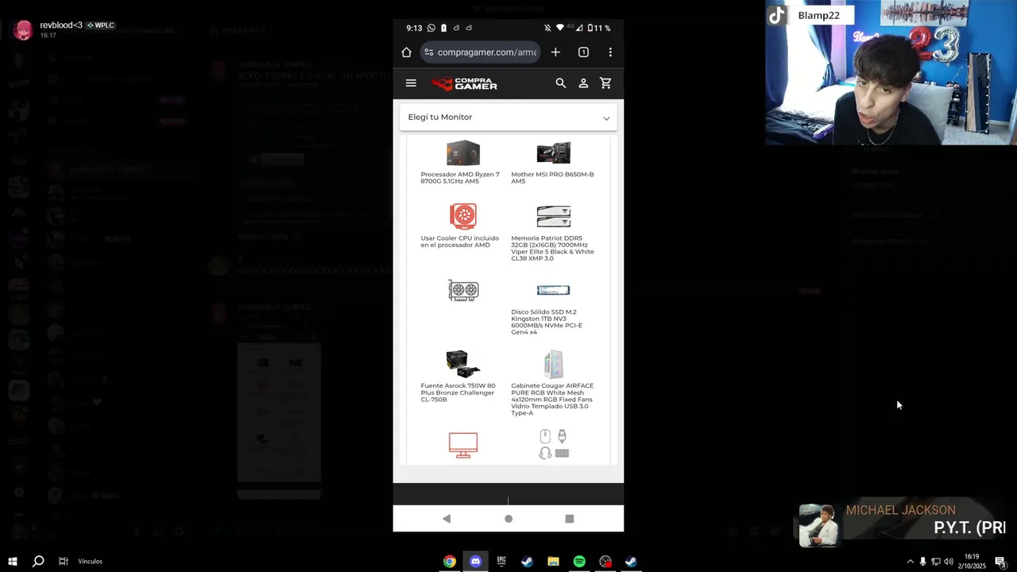Click the Michael Jackson P.Y.T. album art

tap(820, 526)
